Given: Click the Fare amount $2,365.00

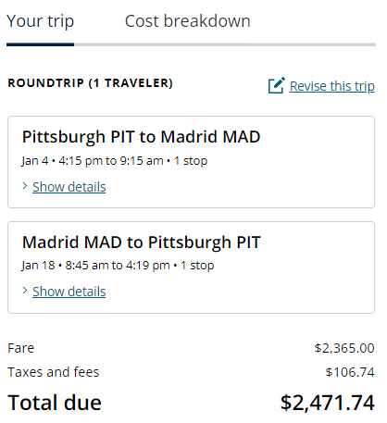Looking at the screenshot, I should (x=344, y=348).
